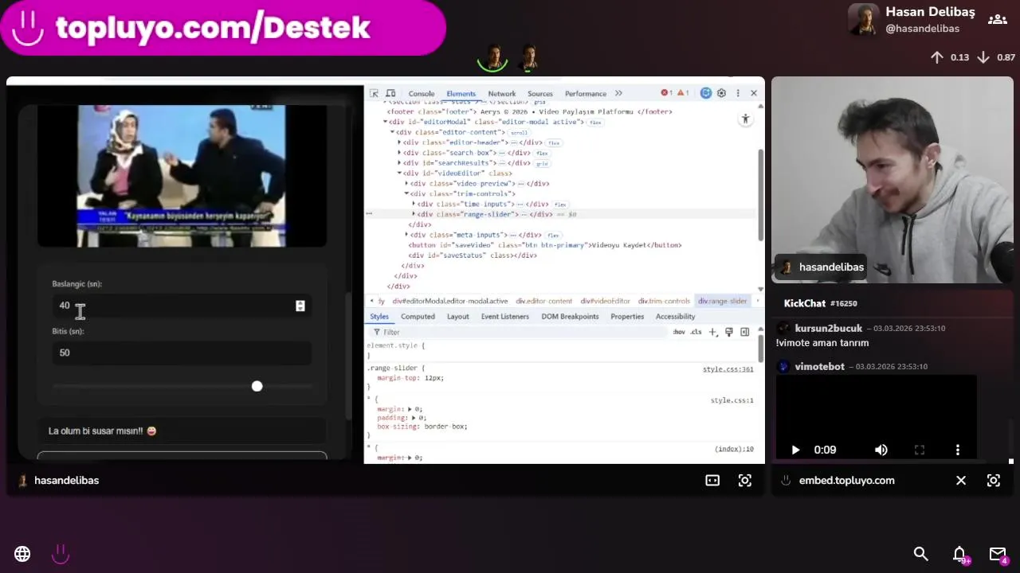Viewport: 1020px width, 573px height.
Task: Click the play button on the vimotebot video
Action: (x=794, y=450)
